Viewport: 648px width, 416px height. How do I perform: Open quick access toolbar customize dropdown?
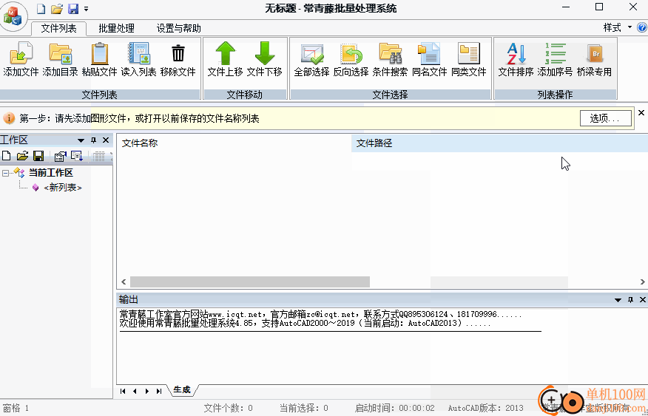point(86,8)
